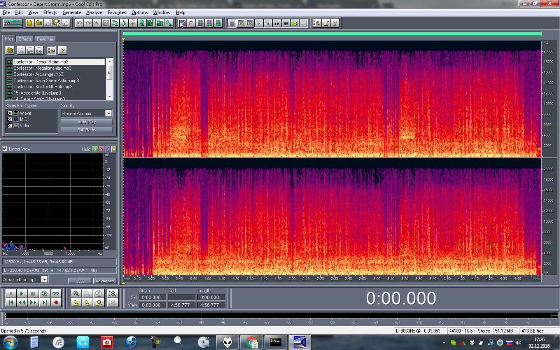The width and height of the screenshot is (560, 350).
Task: Open settings gear icon in main toolbar
Action: [x=317, y=23]
